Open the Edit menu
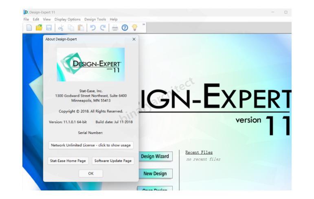Viewport: 314px width, 199px height. coord(36,19)
